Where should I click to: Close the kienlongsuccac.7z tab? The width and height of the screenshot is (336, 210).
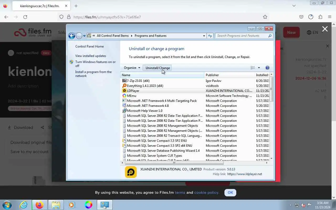click(x=66, y=6)
